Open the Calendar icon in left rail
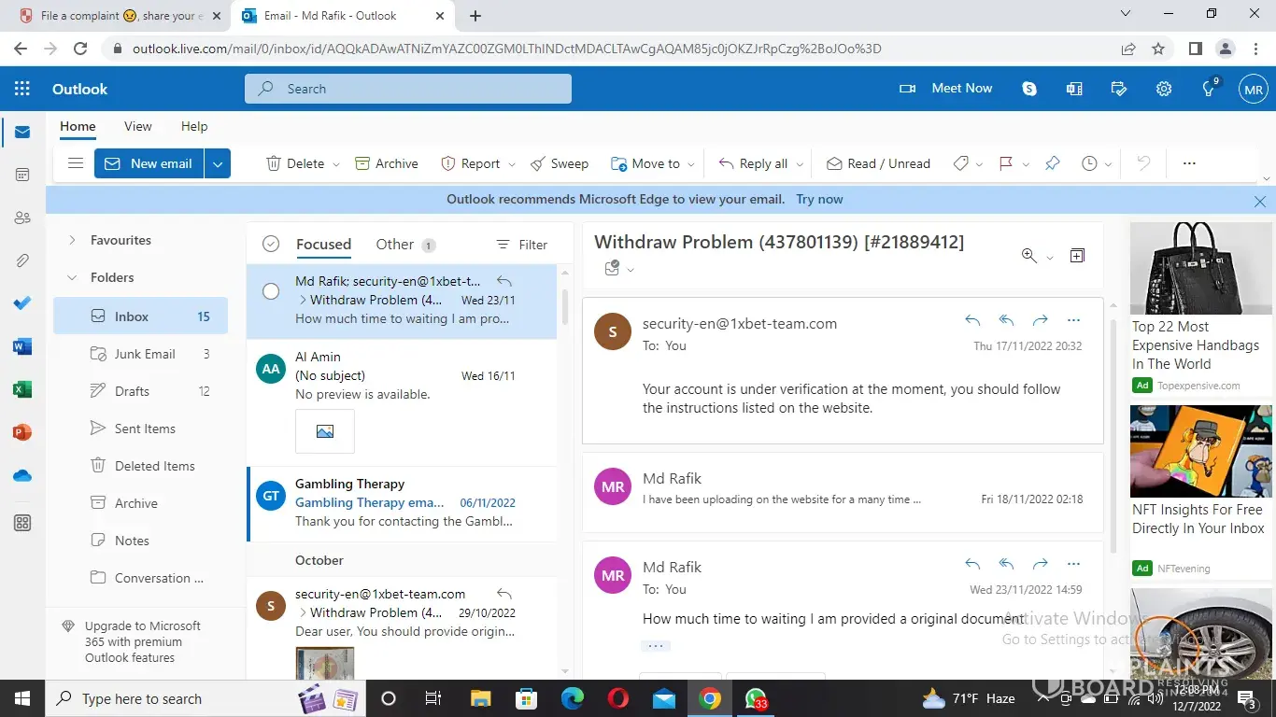The height and width of the screenshot is (717, 1276). pos(22,175)
